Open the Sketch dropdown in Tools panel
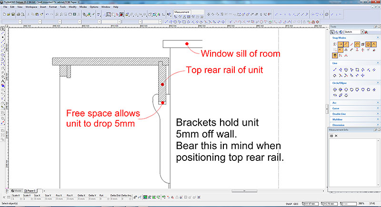 tap(362, 31)
